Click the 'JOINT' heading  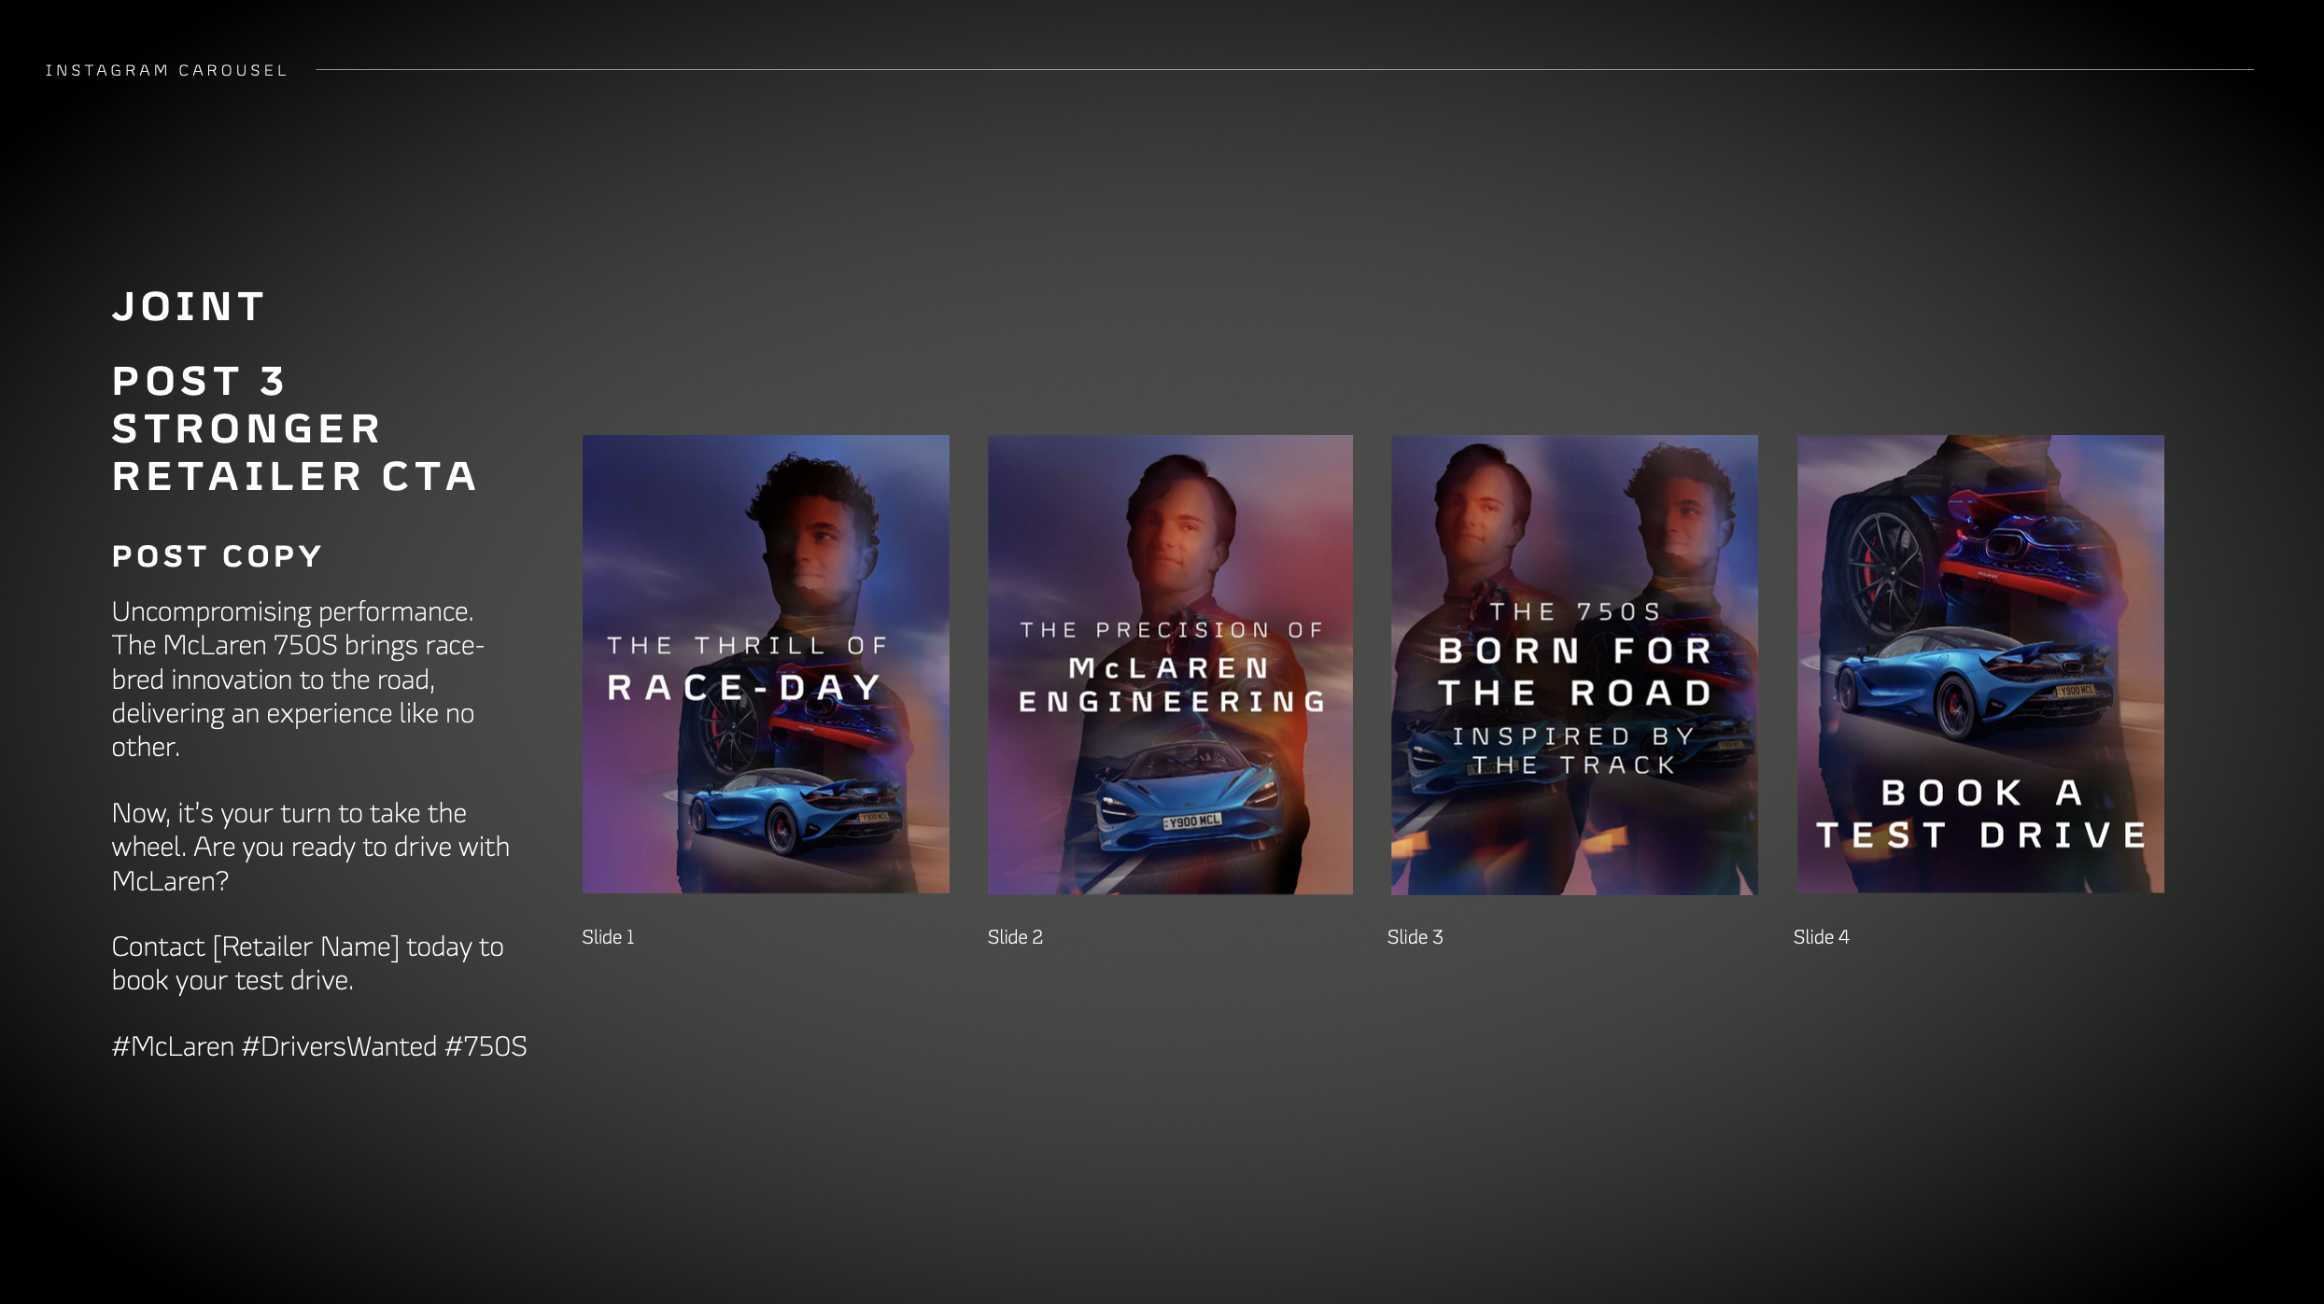click(189, 307)
